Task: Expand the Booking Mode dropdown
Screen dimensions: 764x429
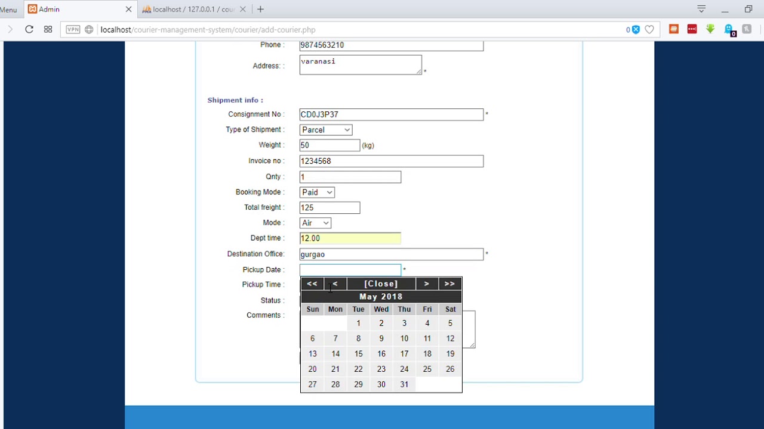Action: (317, 192)
